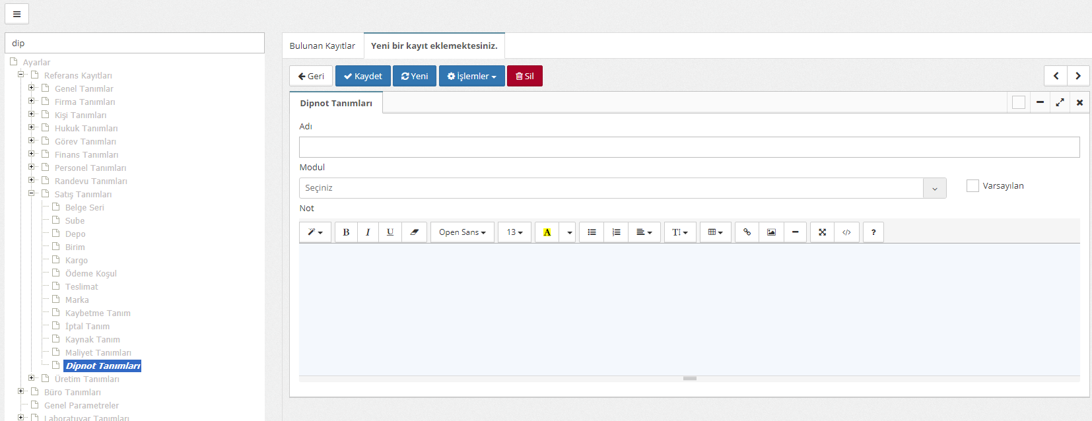Viewport: 1092px width, 421px height.
Task: Open editor full screen mode
Action: tap(822, 232)
